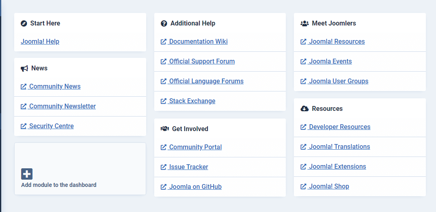This screenshot has width=436, height=212.
Task: Open the Joomla! Help link
Action: [40, 42]
